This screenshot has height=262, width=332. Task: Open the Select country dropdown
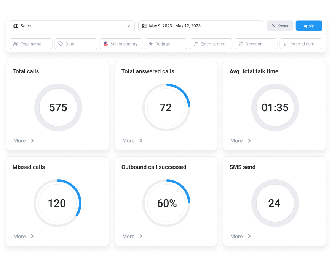[x=121, y=44]
